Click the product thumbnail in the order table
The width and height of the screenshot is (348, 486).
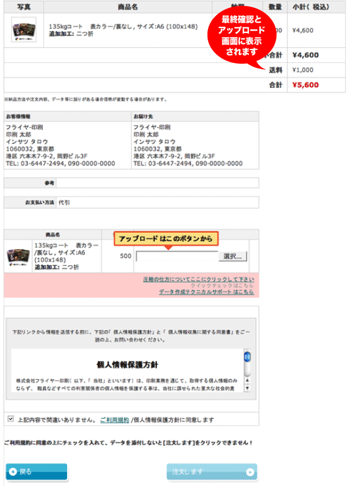pyautogui.click(x=24, y=30)
